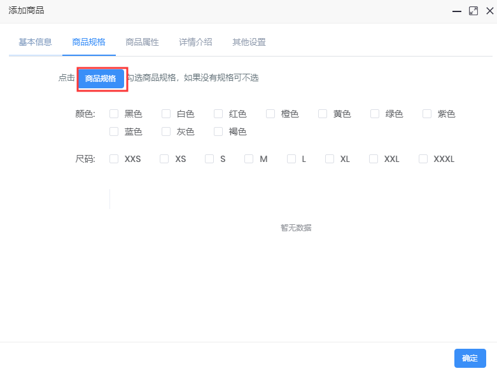Viewport: 497px width, 371px height.
Task: Open the 其他设置 tab
Action: pos(249,42)
